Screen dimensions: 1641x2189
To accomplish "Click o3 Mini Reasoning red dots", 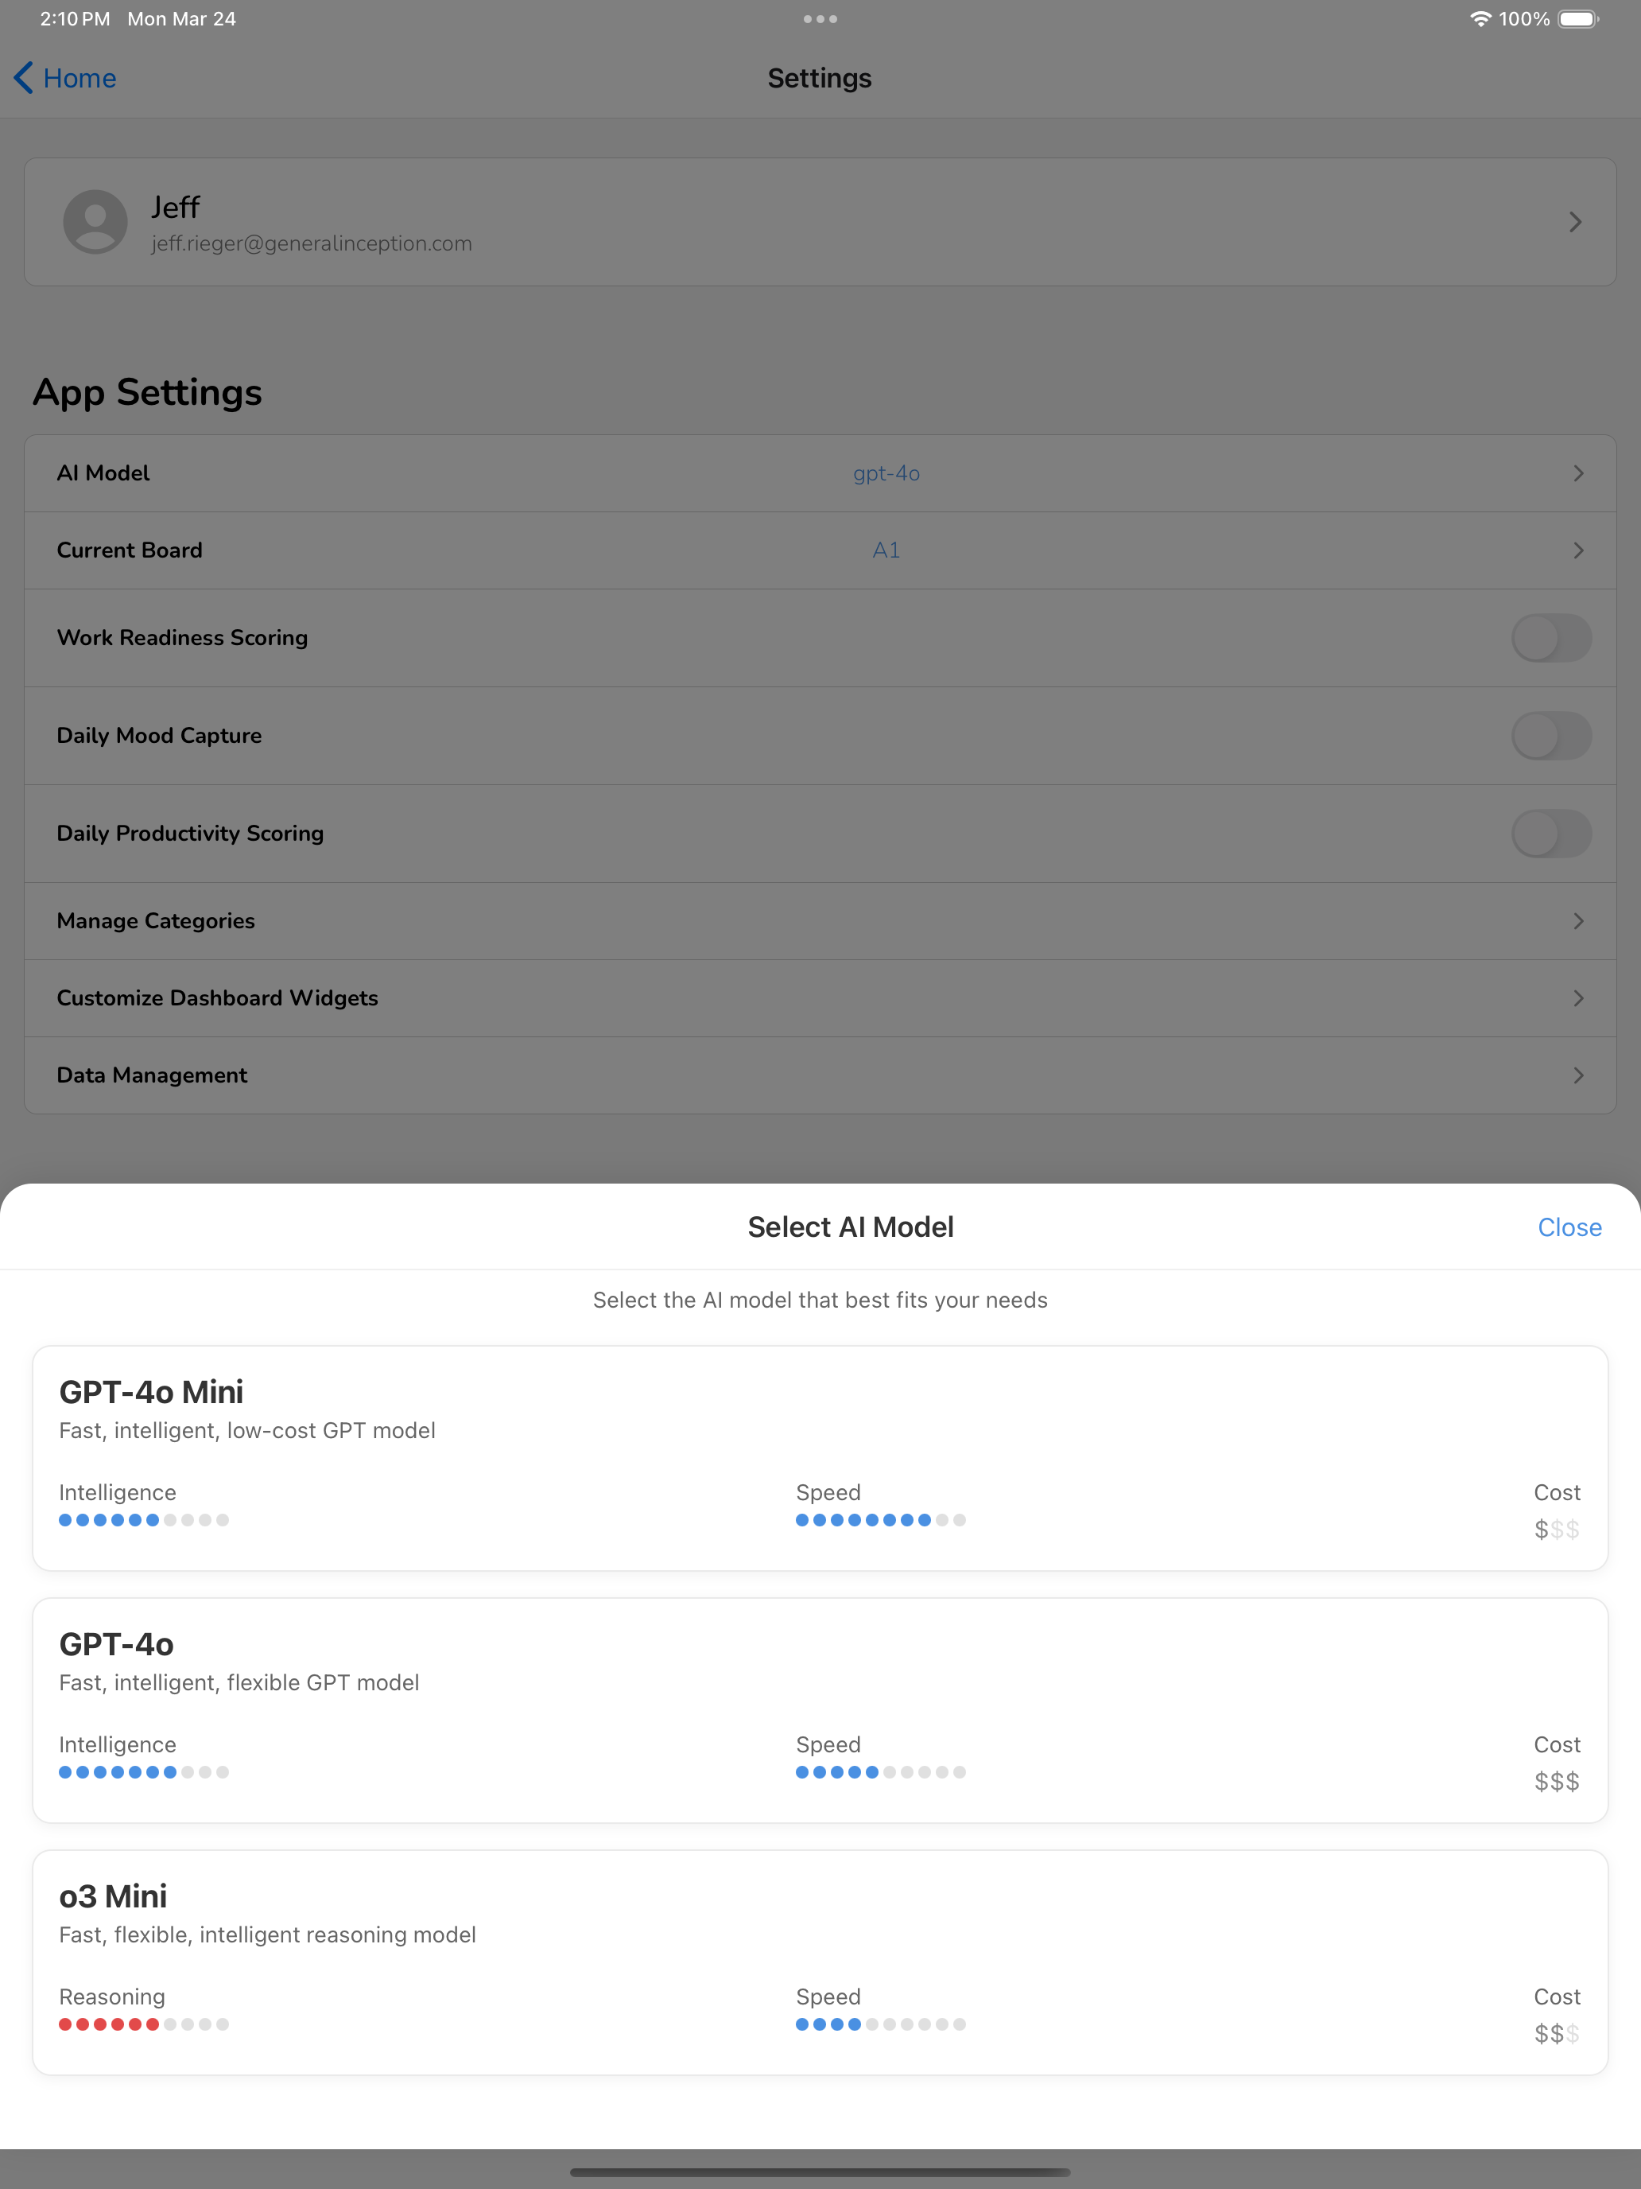I will 143,2024.
